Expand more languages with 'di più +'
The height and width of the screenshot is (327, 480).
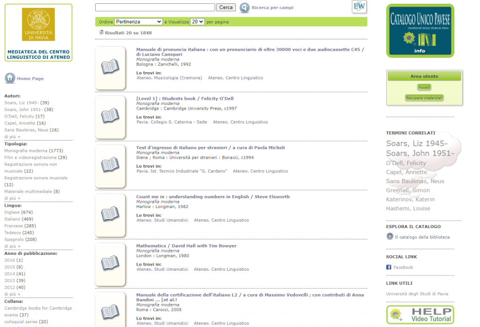[13, 246]
